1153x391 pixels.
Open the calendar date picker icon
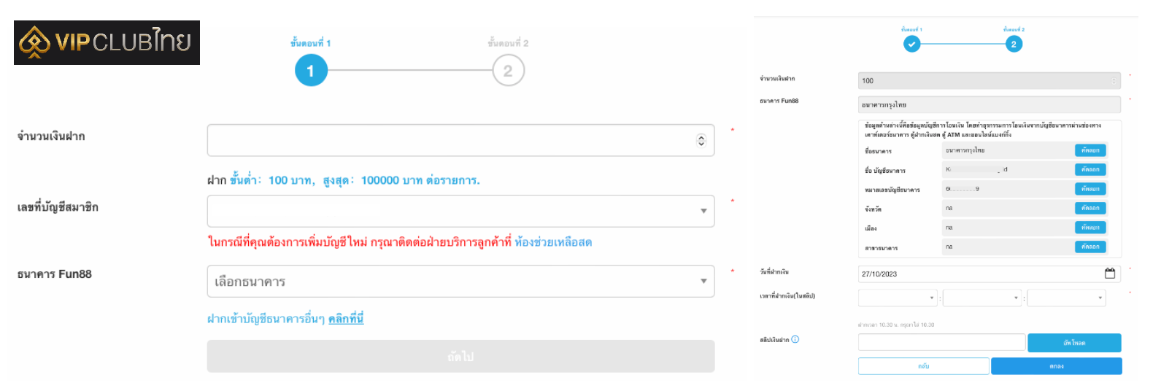point(1110,274)
